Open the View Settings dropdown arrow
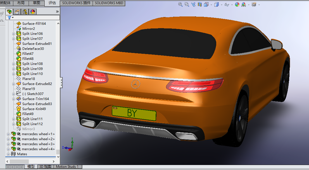The width and height of the screenshot is (309, 170). [x=259, y=5]
